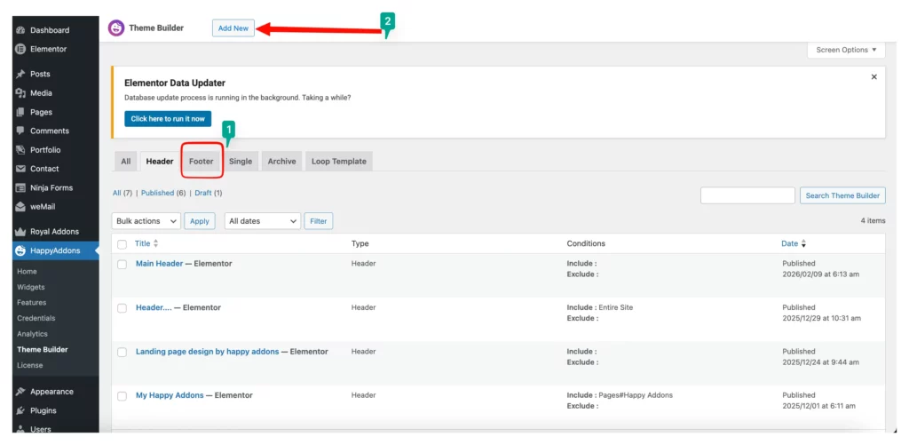909x445 pixels.
Task: Click the Comments bubble icon
Action: tap(20, 131)
